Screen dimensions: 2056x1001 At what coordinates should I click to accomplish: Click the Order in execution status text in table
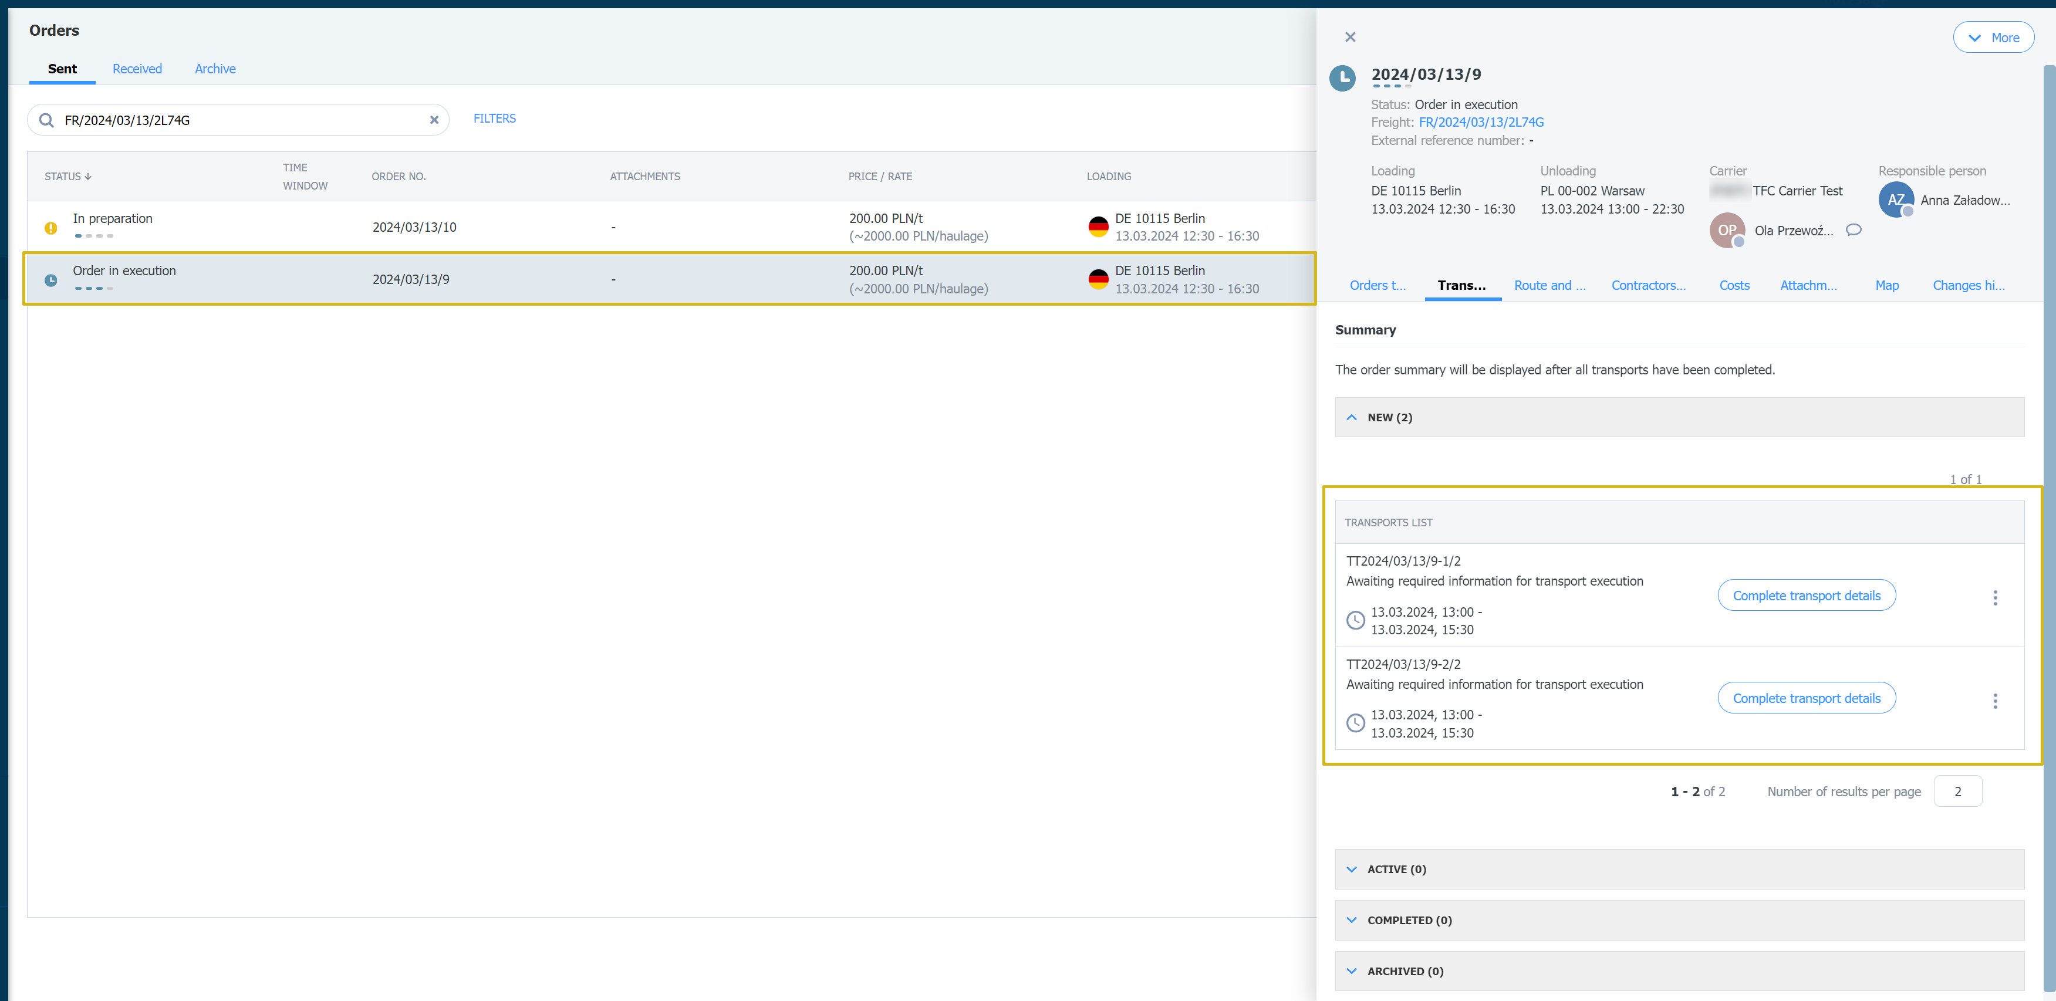pyautogui.click(x=124, y=270)
